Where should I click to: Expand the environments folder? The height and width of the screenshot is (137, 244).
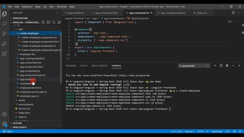point(26,104)
